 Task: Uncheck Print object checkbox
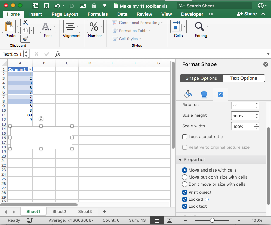point(185,192)
